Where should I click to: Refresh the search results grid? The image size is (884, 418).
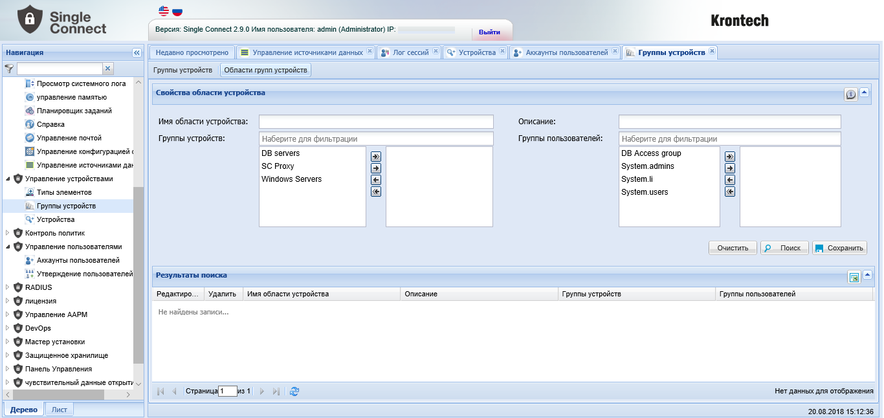coord(294,391)
